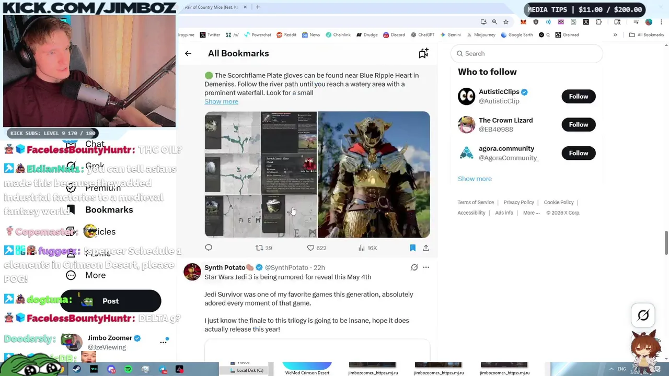Screen dimensions: 669x376
Task: Open the Discord bookmark
Action: coord(394,35)
